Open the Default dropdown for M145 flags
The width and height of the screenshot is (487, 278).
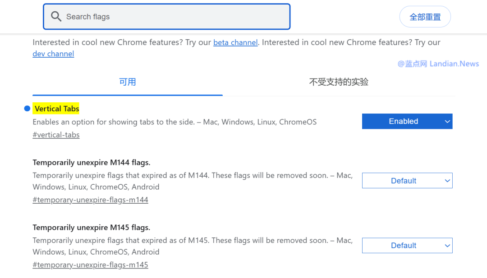pos(407,245)
